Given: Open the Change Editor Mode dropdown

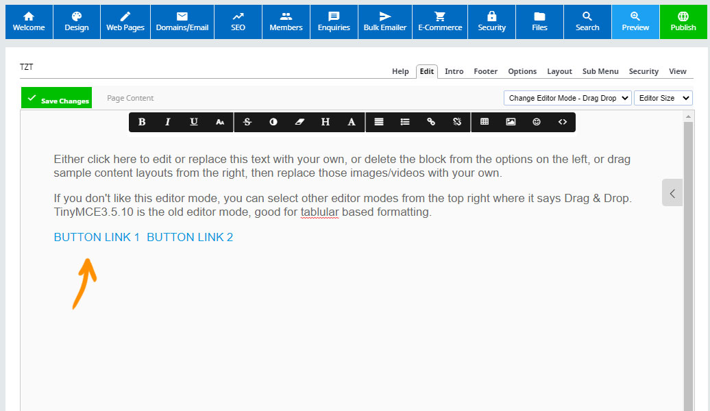Looking at the screenshot, I should [x=567, y=98].
